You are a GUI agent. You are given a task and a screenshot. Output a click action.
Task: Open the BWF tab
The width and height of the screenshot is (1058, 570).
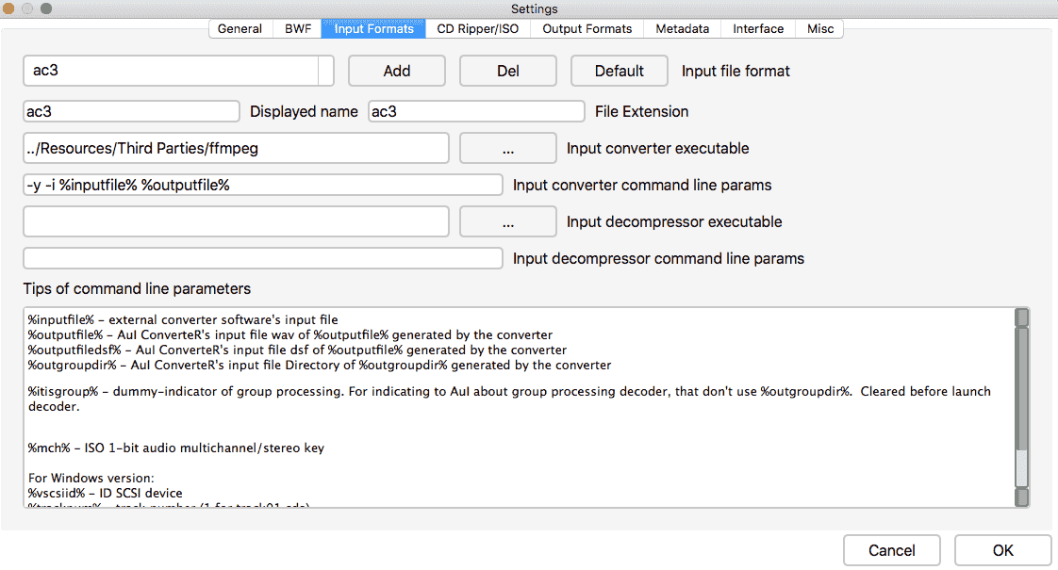[298, 29]
